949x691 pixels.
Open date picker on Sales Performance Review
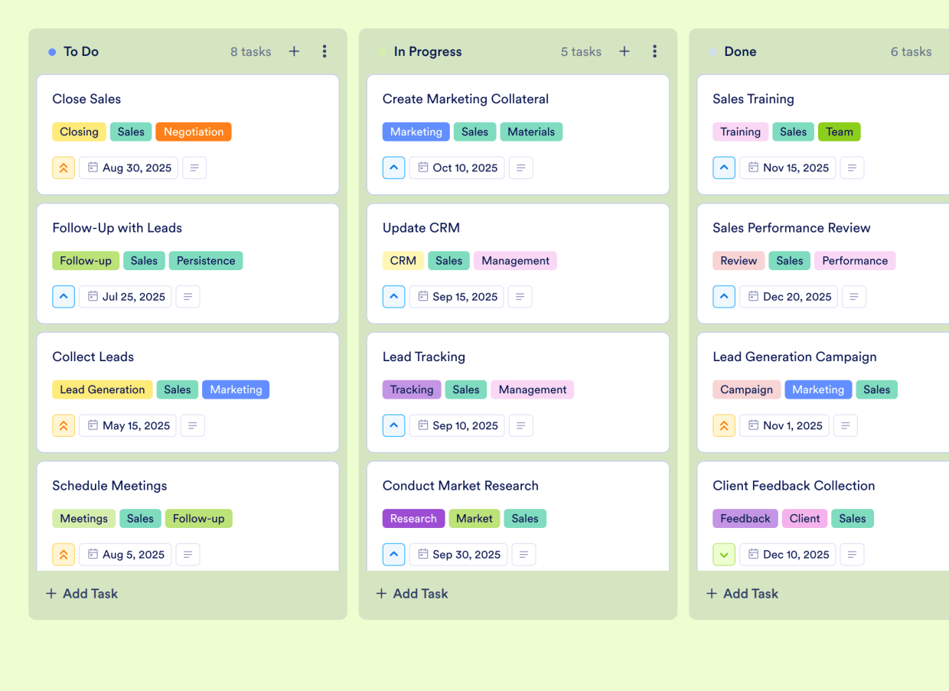(788, 297)
